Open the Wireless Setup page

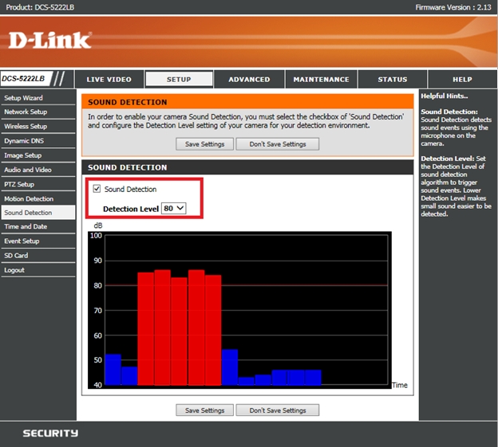point(26,127)
